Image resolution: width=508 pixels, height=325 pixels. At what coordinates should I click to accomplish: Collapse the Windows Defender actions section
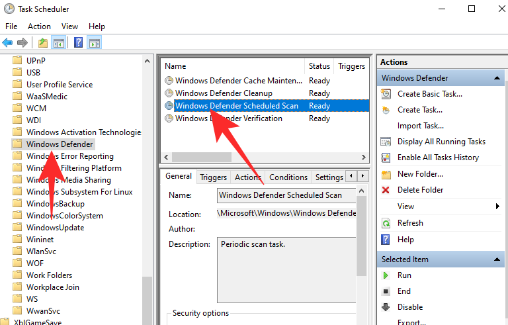(x=497, y=78)
